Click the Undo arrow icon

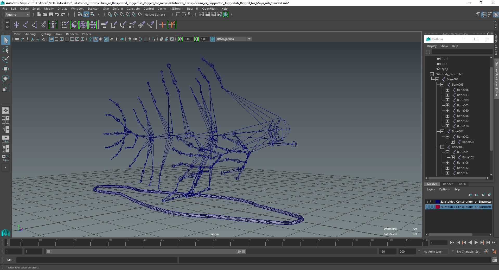click(57, 15)
